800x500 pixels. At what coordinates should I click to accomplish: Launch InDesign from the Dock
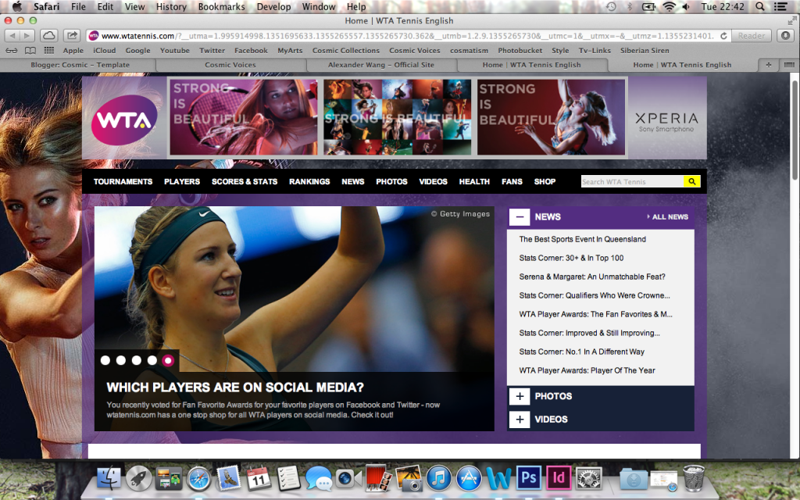coord(559,479)
